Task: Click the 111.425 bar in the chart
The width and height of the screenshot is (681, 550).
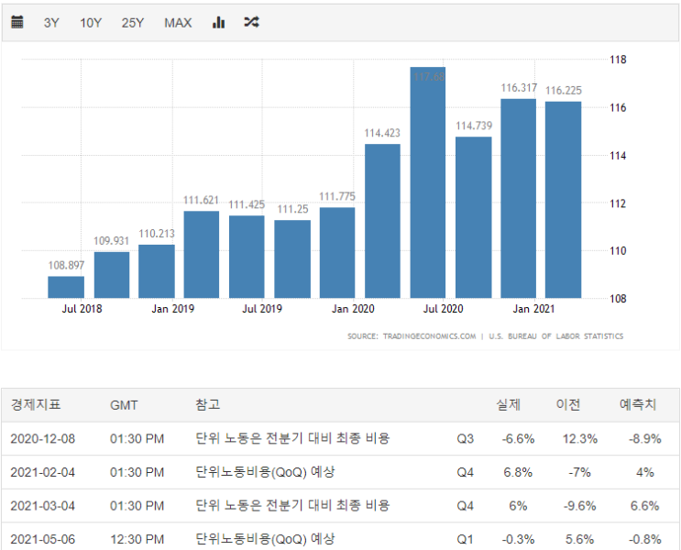Action: (247, 257)
